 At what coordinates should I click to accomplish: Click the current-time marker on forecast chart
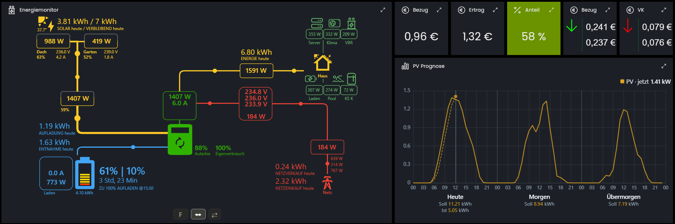pos(455,96)
